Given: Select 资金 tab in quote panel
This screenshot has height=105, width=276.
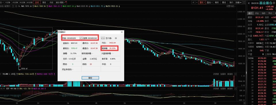Looking at the screenshot, I should coord(257,13).
